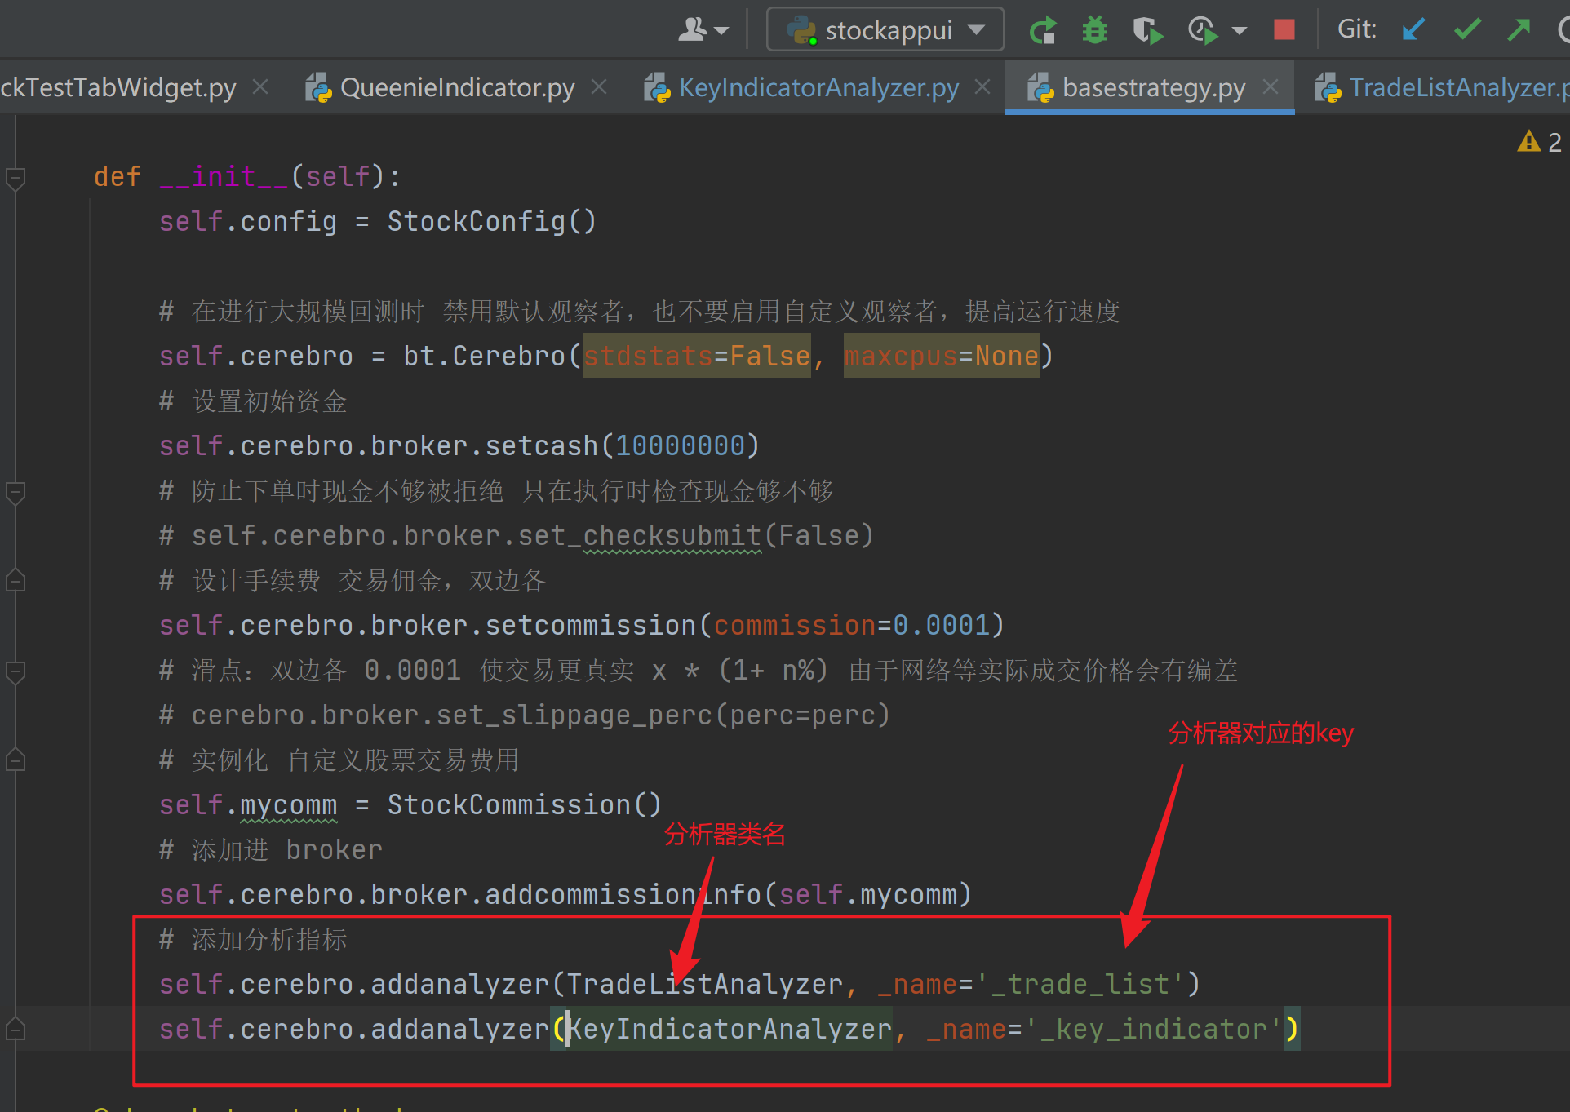Click the profiler run icon
Image resolution: width=1570 pixels, height=1112 pixels.
click(x=1202, y=30)
